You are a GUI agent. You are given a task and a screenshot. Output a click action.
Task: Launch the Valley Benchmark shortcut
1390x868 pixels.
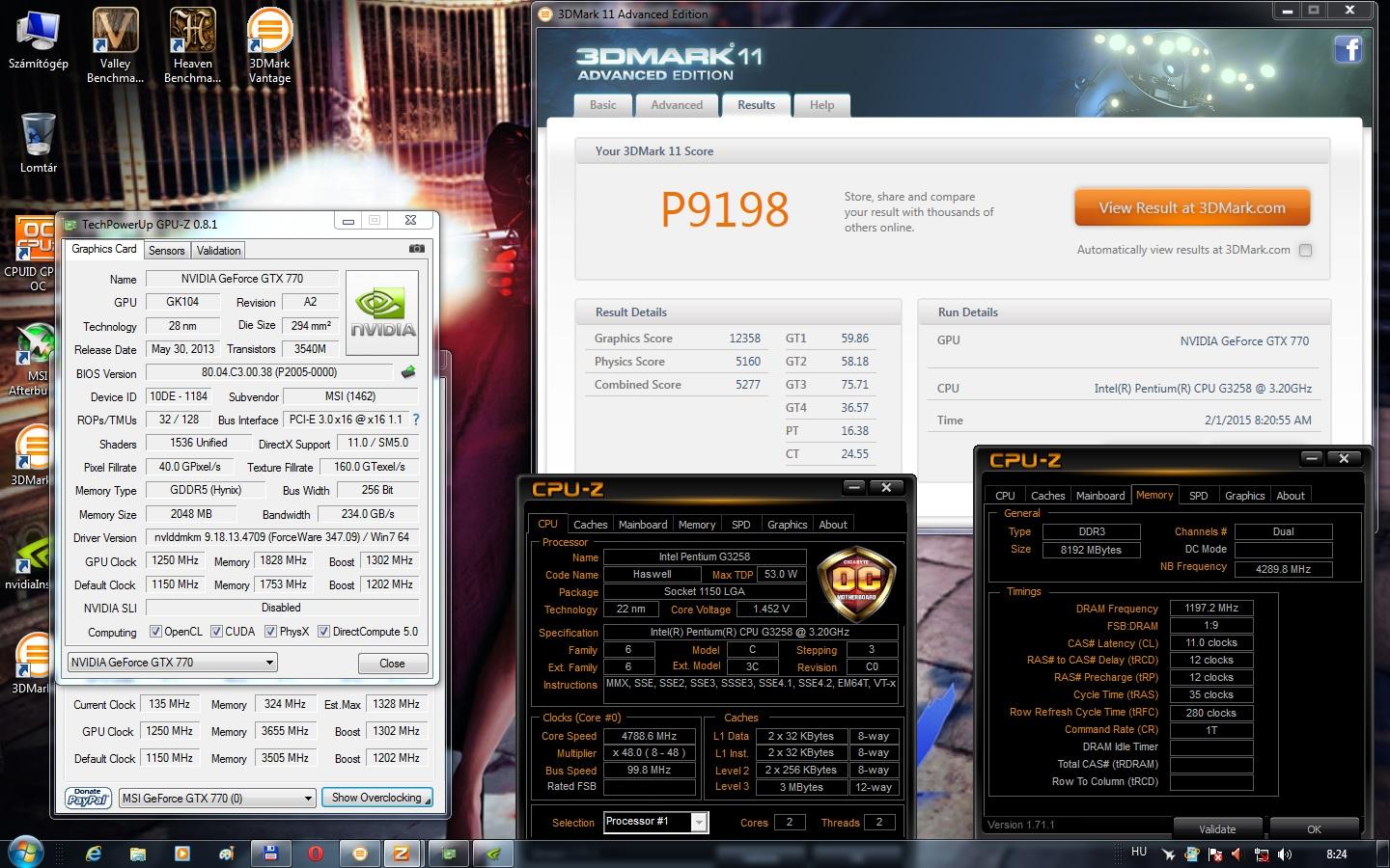click(115, 45)
